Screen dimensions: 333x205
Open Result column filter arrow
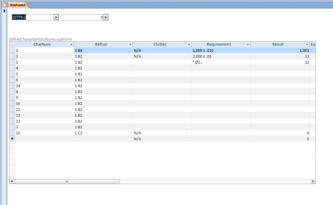coord(307,44)
